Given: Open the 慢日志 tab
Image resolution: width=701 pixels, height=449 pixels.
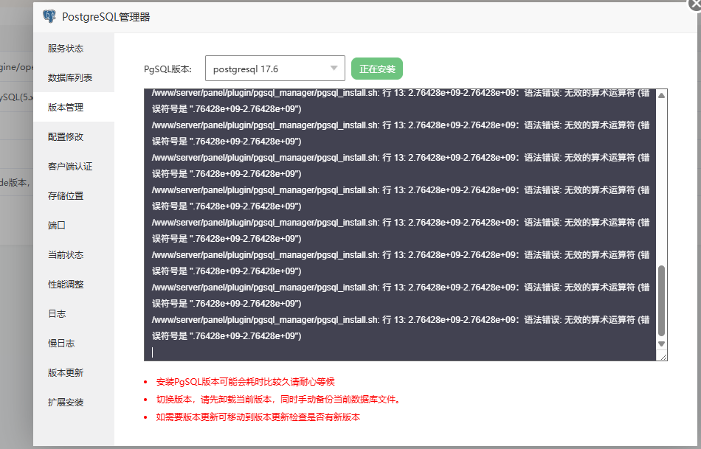Looking at the screenshot, I should click(74, 343).
